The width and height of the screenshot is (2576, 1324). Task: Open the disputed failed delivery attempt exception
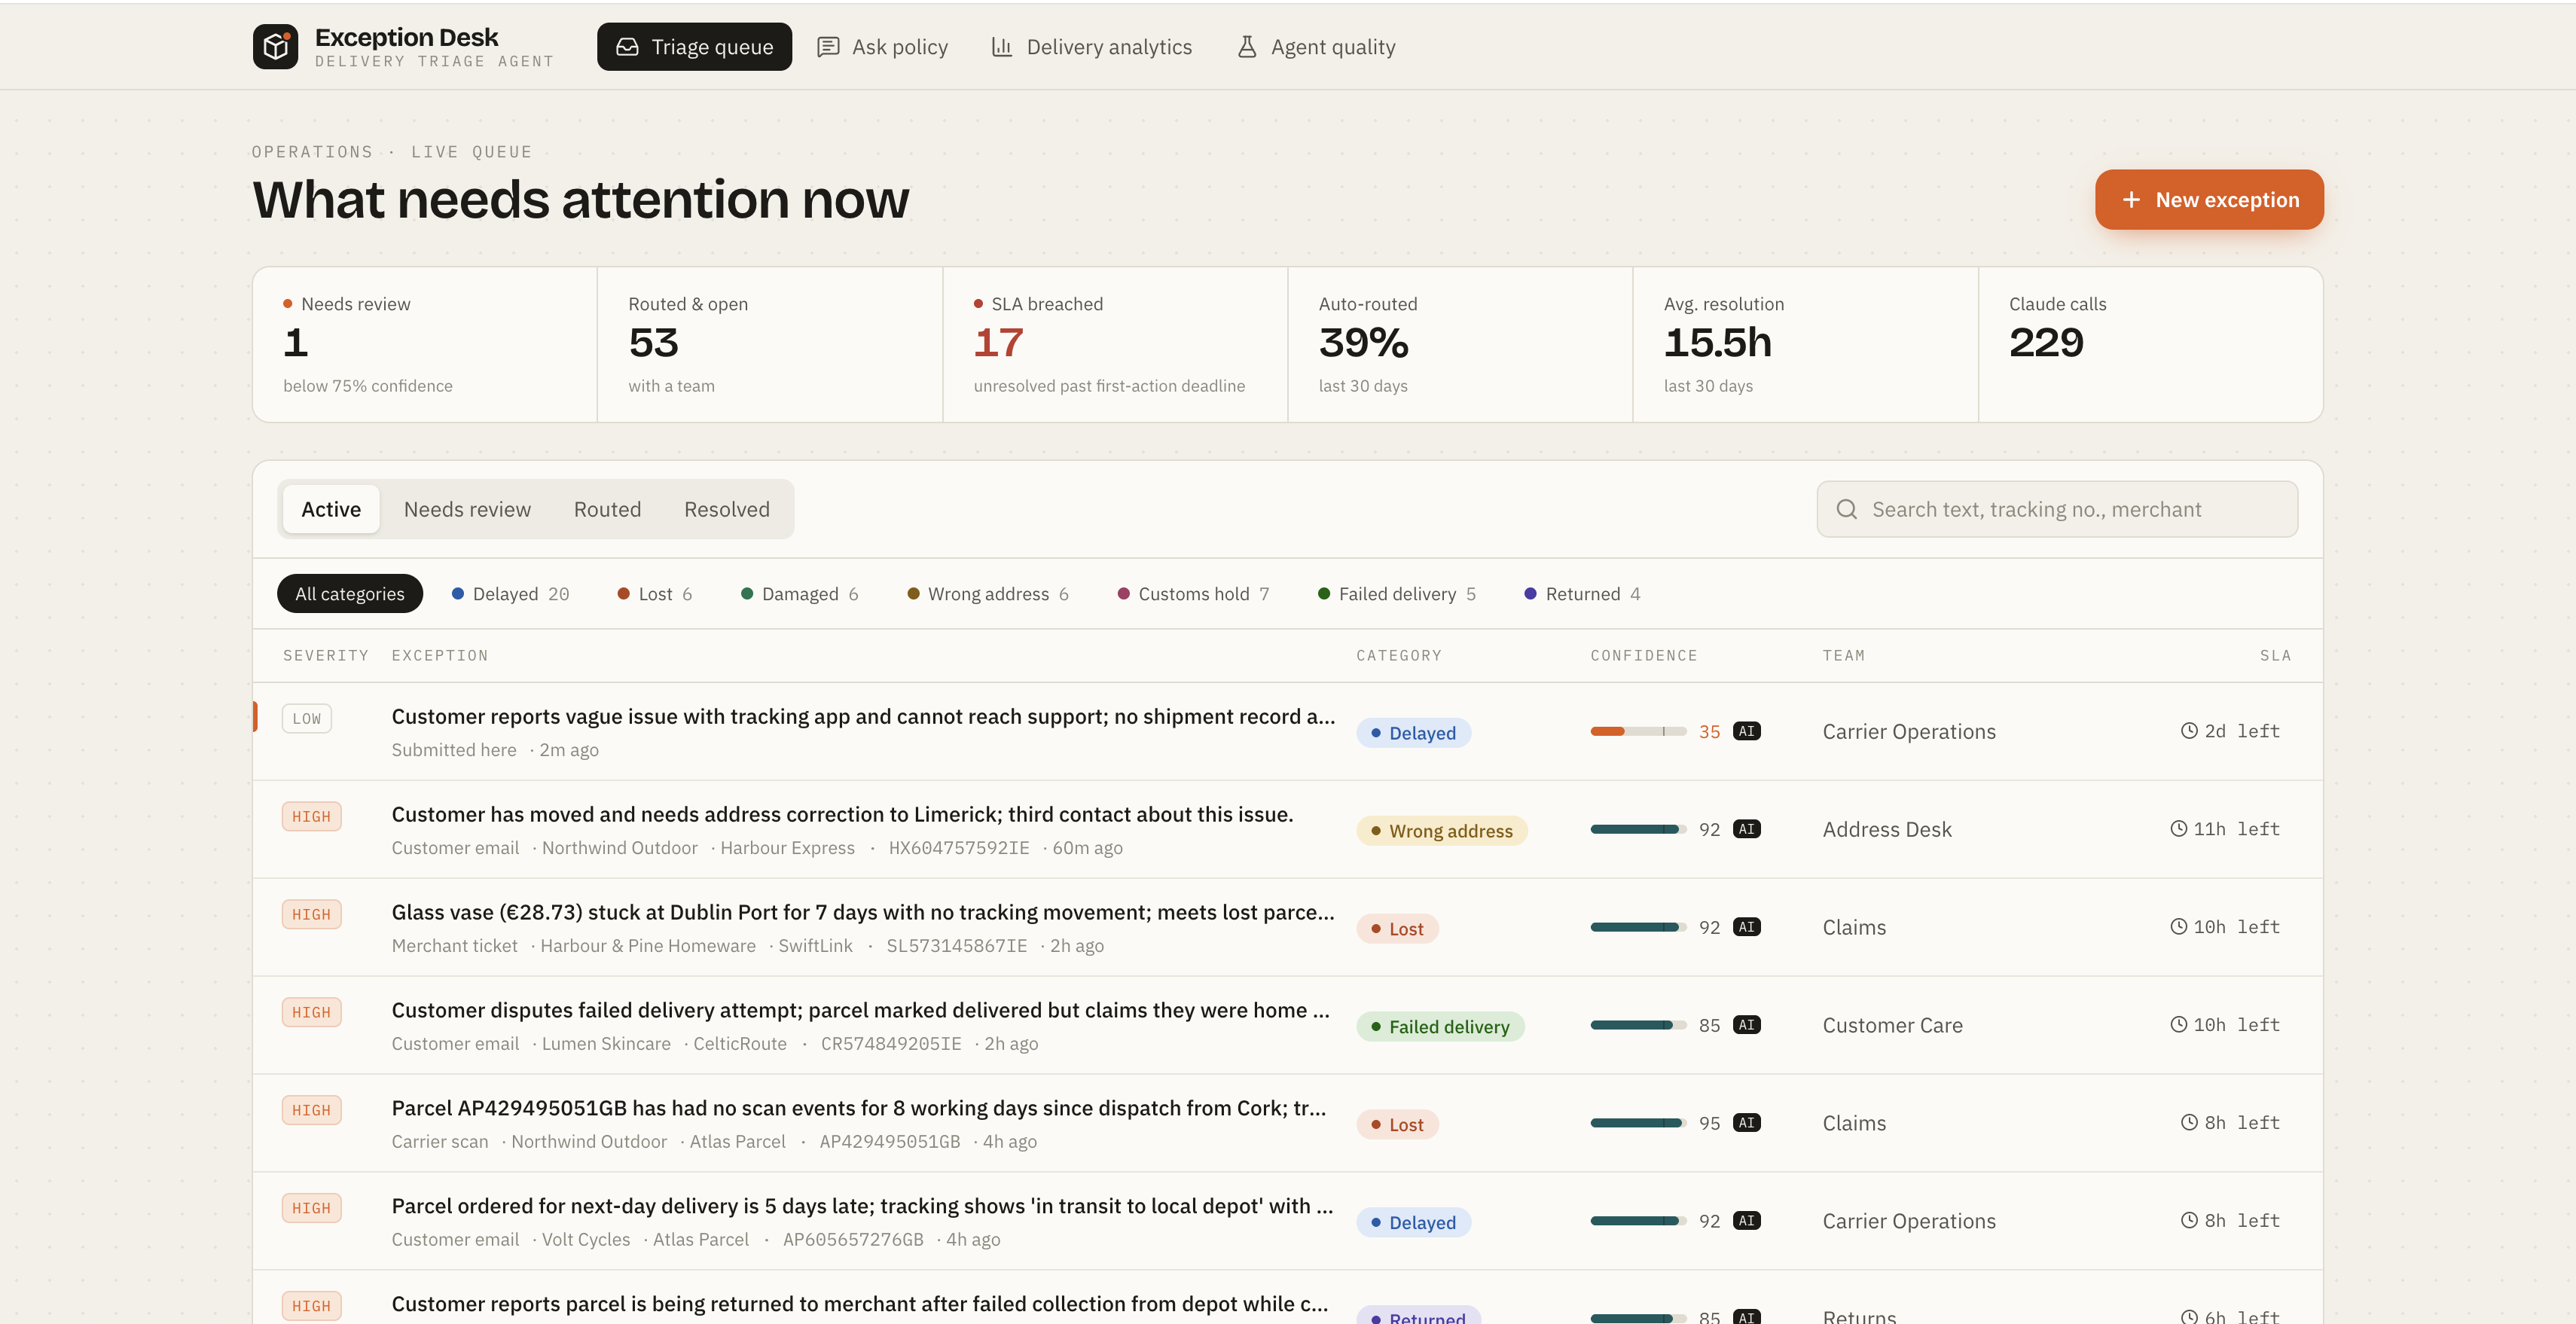(x=1287, y=1026)
